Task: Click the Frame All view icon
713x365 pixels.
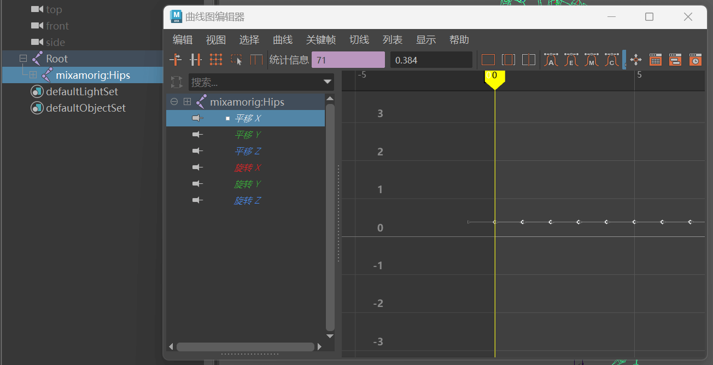Action: 488,60
